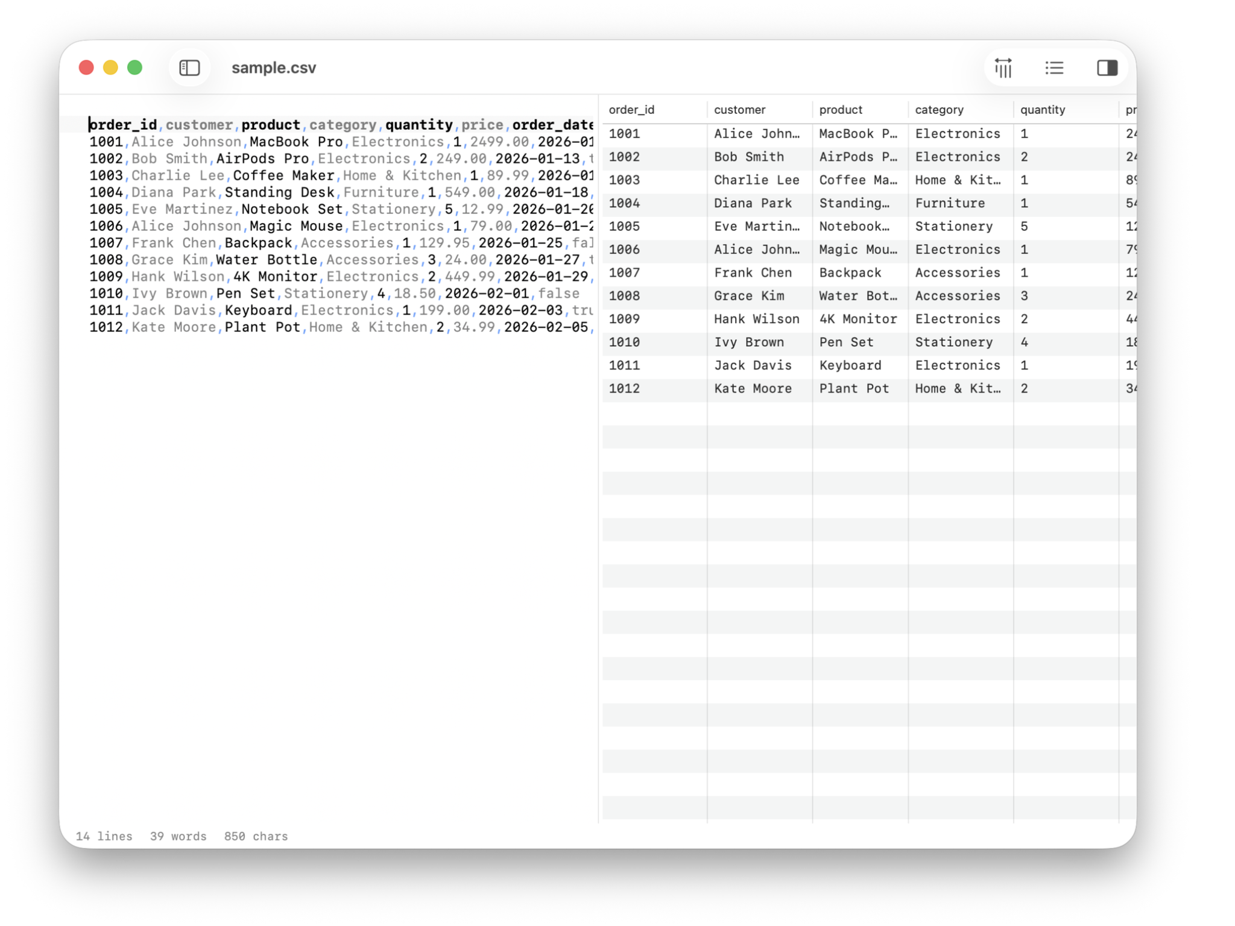Select the product column header
This screenshot has width=1235, height=926.
841,109
